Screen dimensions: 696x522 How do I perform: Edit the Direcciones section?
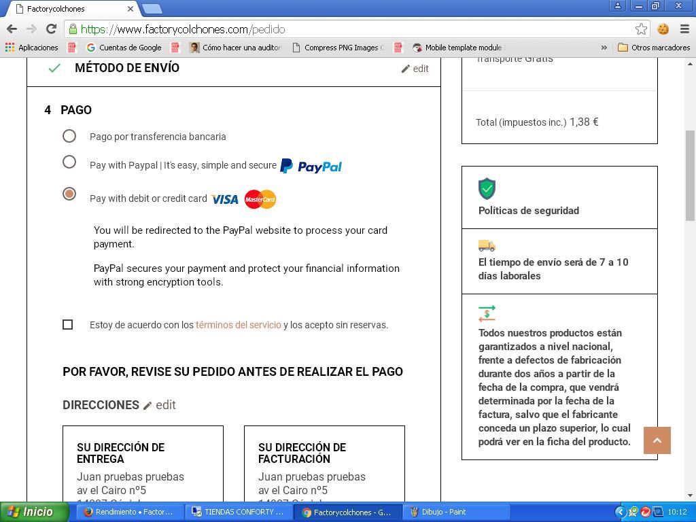pyautogui.click(x=160, y=405)
